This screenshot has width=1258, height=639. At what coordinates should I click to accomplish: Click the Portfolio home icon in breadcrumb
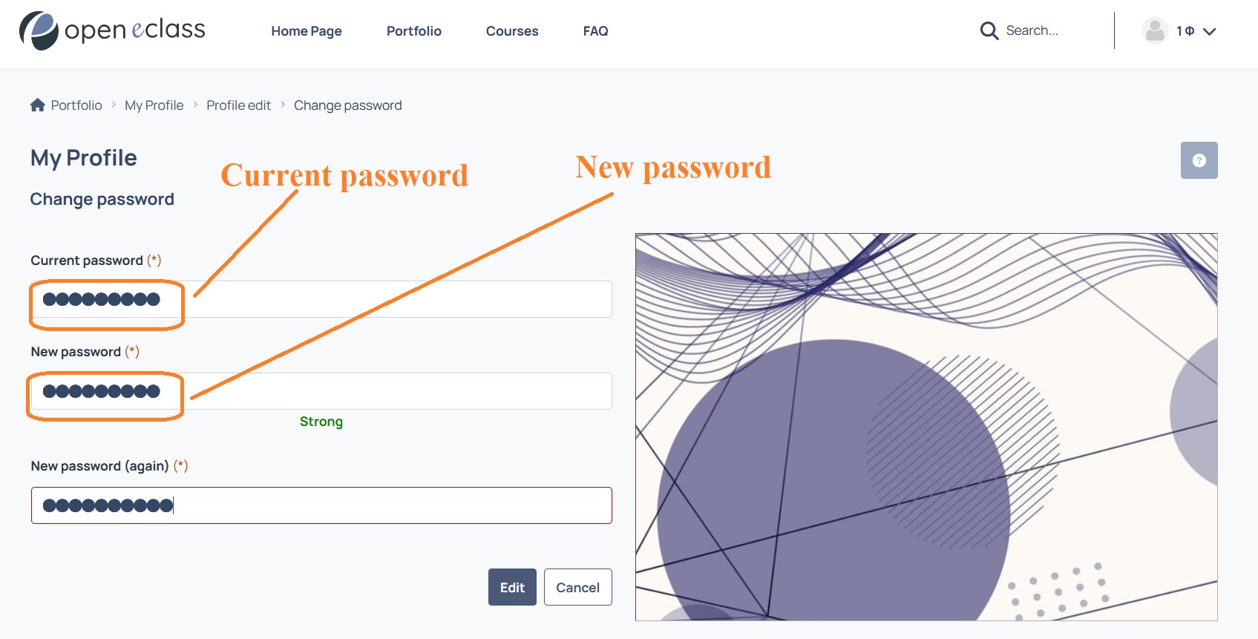(38, 105)
